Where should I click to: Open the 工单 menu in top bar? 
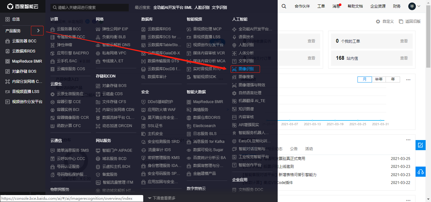coord(321,6)
